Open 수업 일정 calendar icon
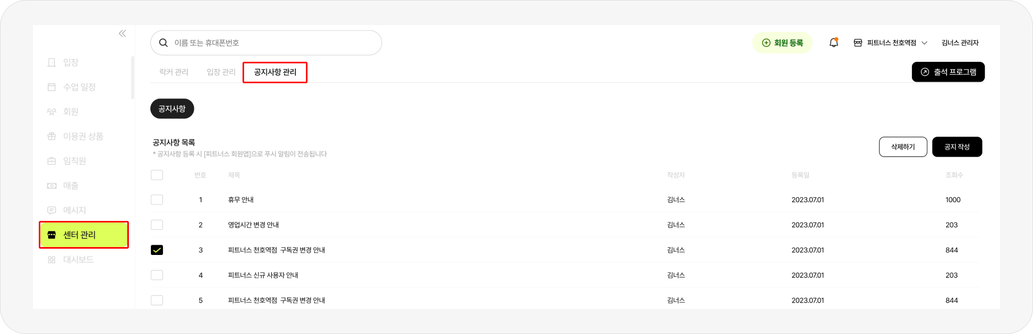Viewport: 1033px width, 334px height. pyautogui.click(x=51, y=87)
